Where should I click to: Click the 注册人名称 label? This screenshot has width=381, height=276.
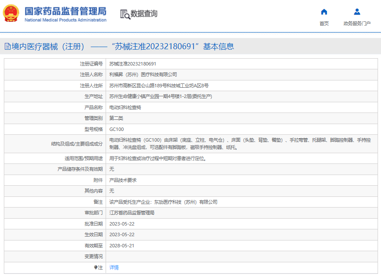point(92,74)
